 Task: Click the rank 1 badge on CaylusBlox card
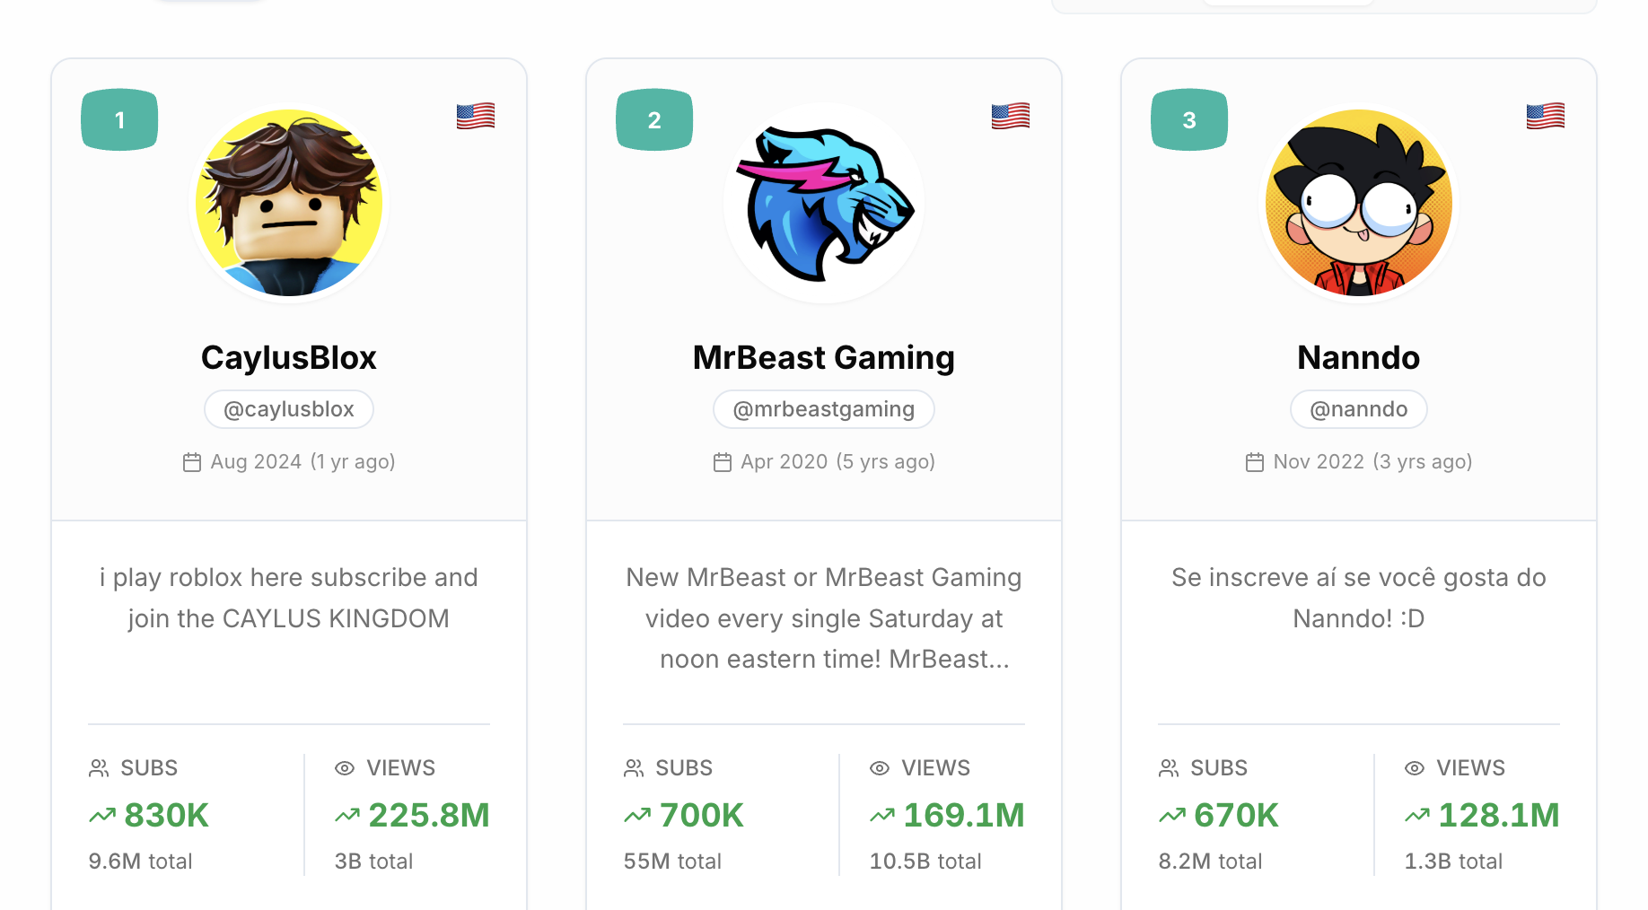(x=119, y=119)
